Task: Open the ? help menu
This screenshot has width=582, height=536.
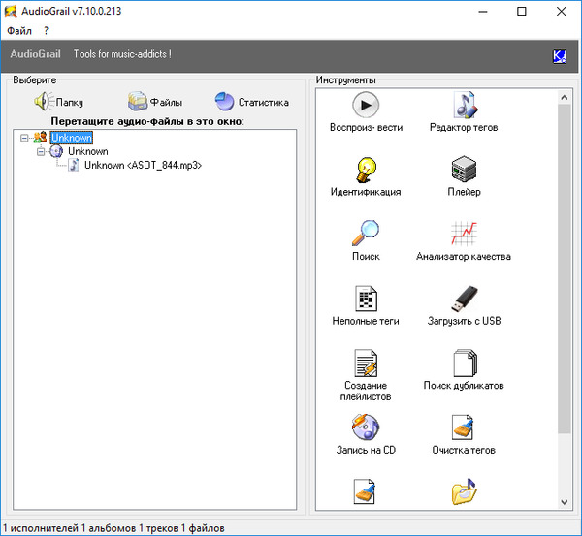Action: coord(46,31)
